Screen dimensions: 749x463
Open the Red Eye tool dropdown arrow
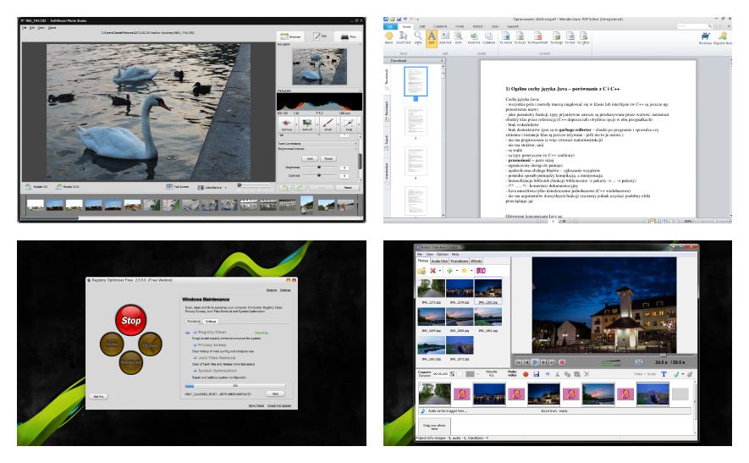tap(295, 124)
